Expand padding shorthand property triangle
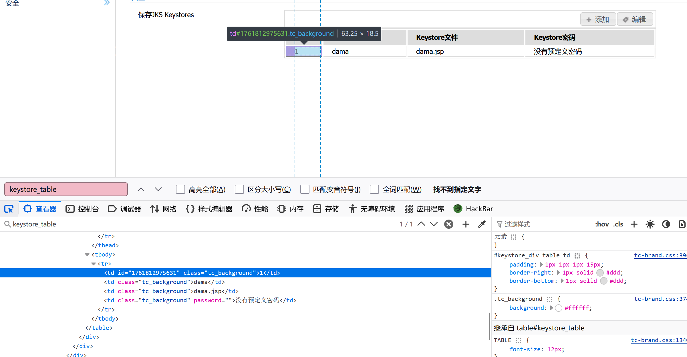 click(541, 265)
